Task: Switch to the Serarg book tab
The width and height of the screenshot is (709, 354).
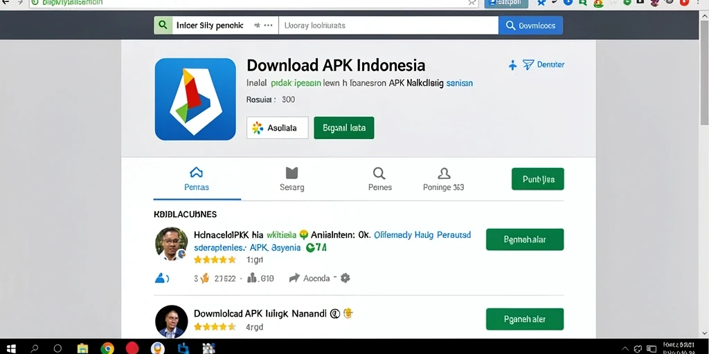Action: (x=291, y=179)
